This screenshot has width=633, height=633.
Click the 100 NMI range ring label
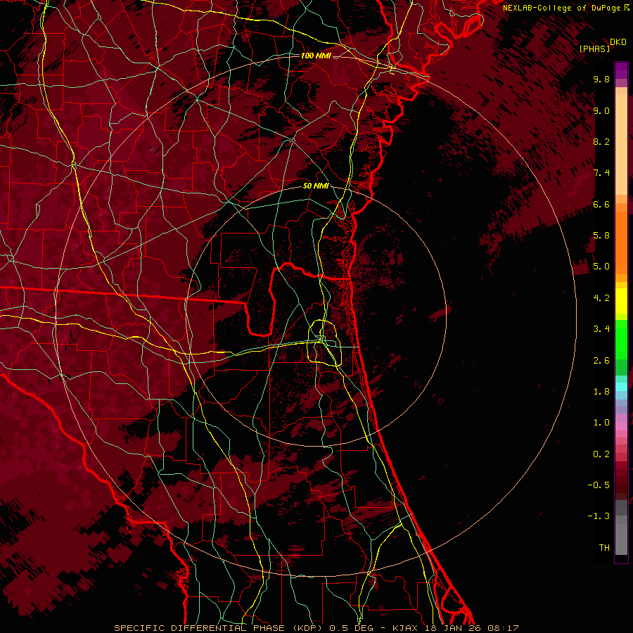point(316,56)
